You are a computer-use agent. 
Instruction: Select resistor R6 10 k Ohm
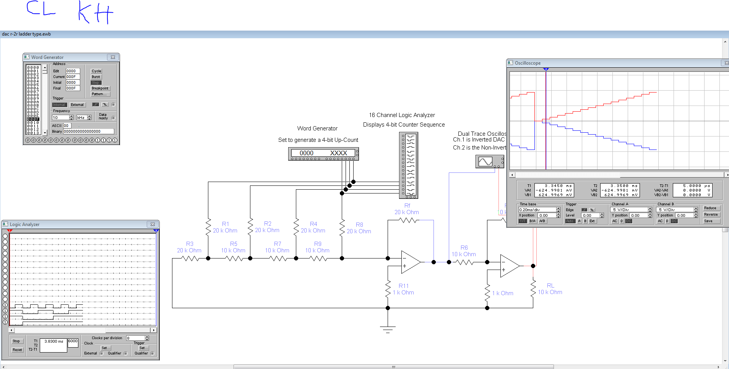(464, 262)
